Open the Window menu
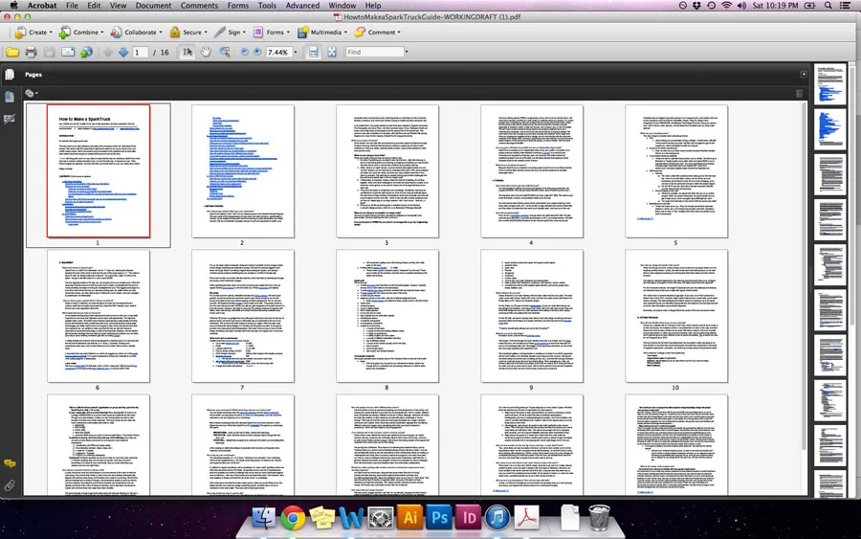The image size is (861, 539). [x=342, y=6]
